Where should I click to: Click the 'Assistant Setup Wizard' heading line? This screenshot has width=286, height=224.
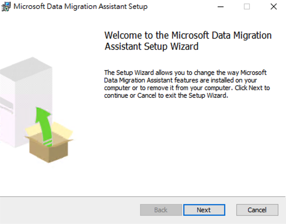pos(152,47)
